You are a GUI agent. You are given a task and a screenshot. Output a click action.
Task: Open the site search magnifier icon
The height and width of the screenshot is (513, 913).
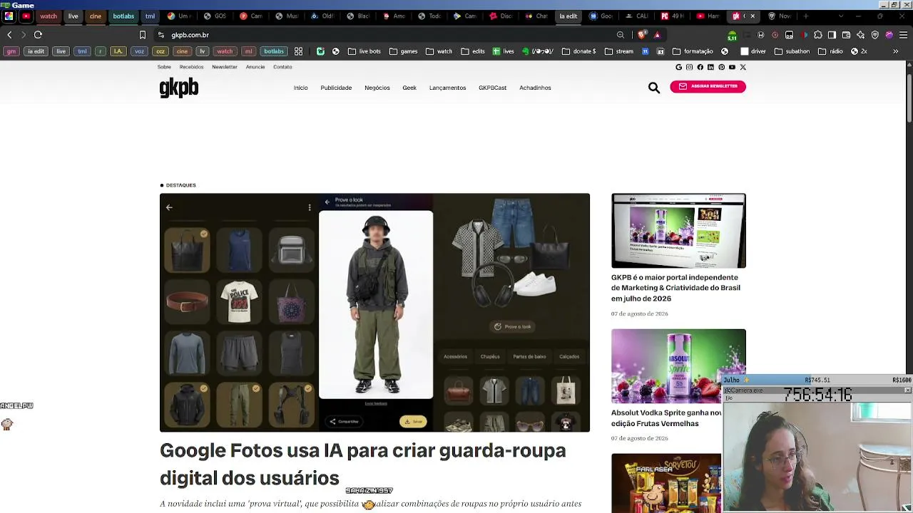pos(654,88)
